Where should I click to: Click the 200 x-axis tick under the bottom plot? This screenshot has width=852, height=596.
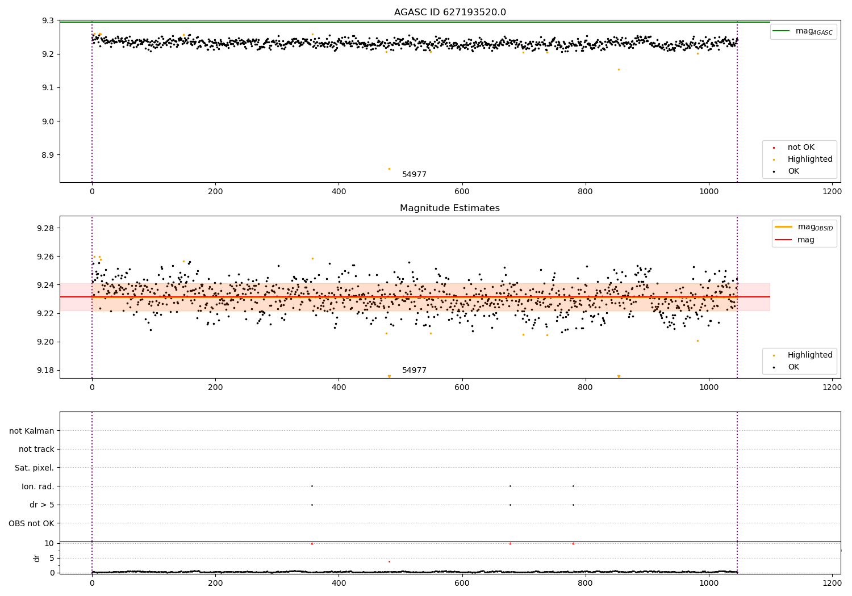[215, 583]
